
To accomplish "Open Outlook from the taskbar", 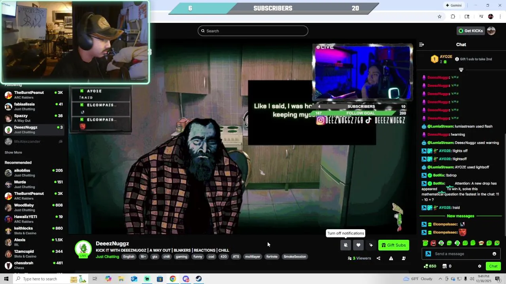I will [134, 279].
